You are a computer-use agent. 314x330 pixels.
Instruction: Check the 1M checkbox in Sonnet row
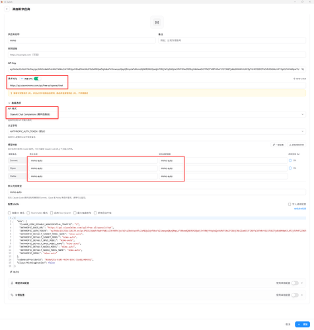tap(290, 160)
